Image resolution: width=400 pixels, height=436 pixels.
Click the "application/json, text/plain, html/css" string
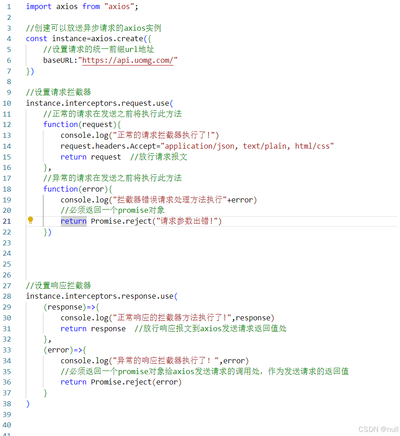[x=247, y=146]
